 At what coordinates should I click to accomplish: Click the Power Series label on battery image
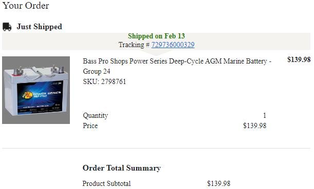click(46, 93)
